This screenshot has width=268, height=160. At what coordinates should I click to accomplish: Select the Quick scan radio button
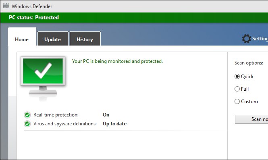[x=237, y=77]
